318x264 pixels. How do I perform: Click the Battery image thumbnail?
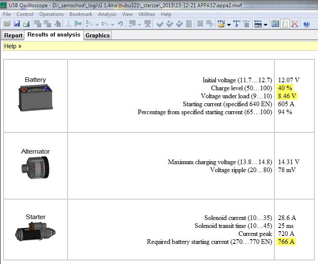click(35, 97)
